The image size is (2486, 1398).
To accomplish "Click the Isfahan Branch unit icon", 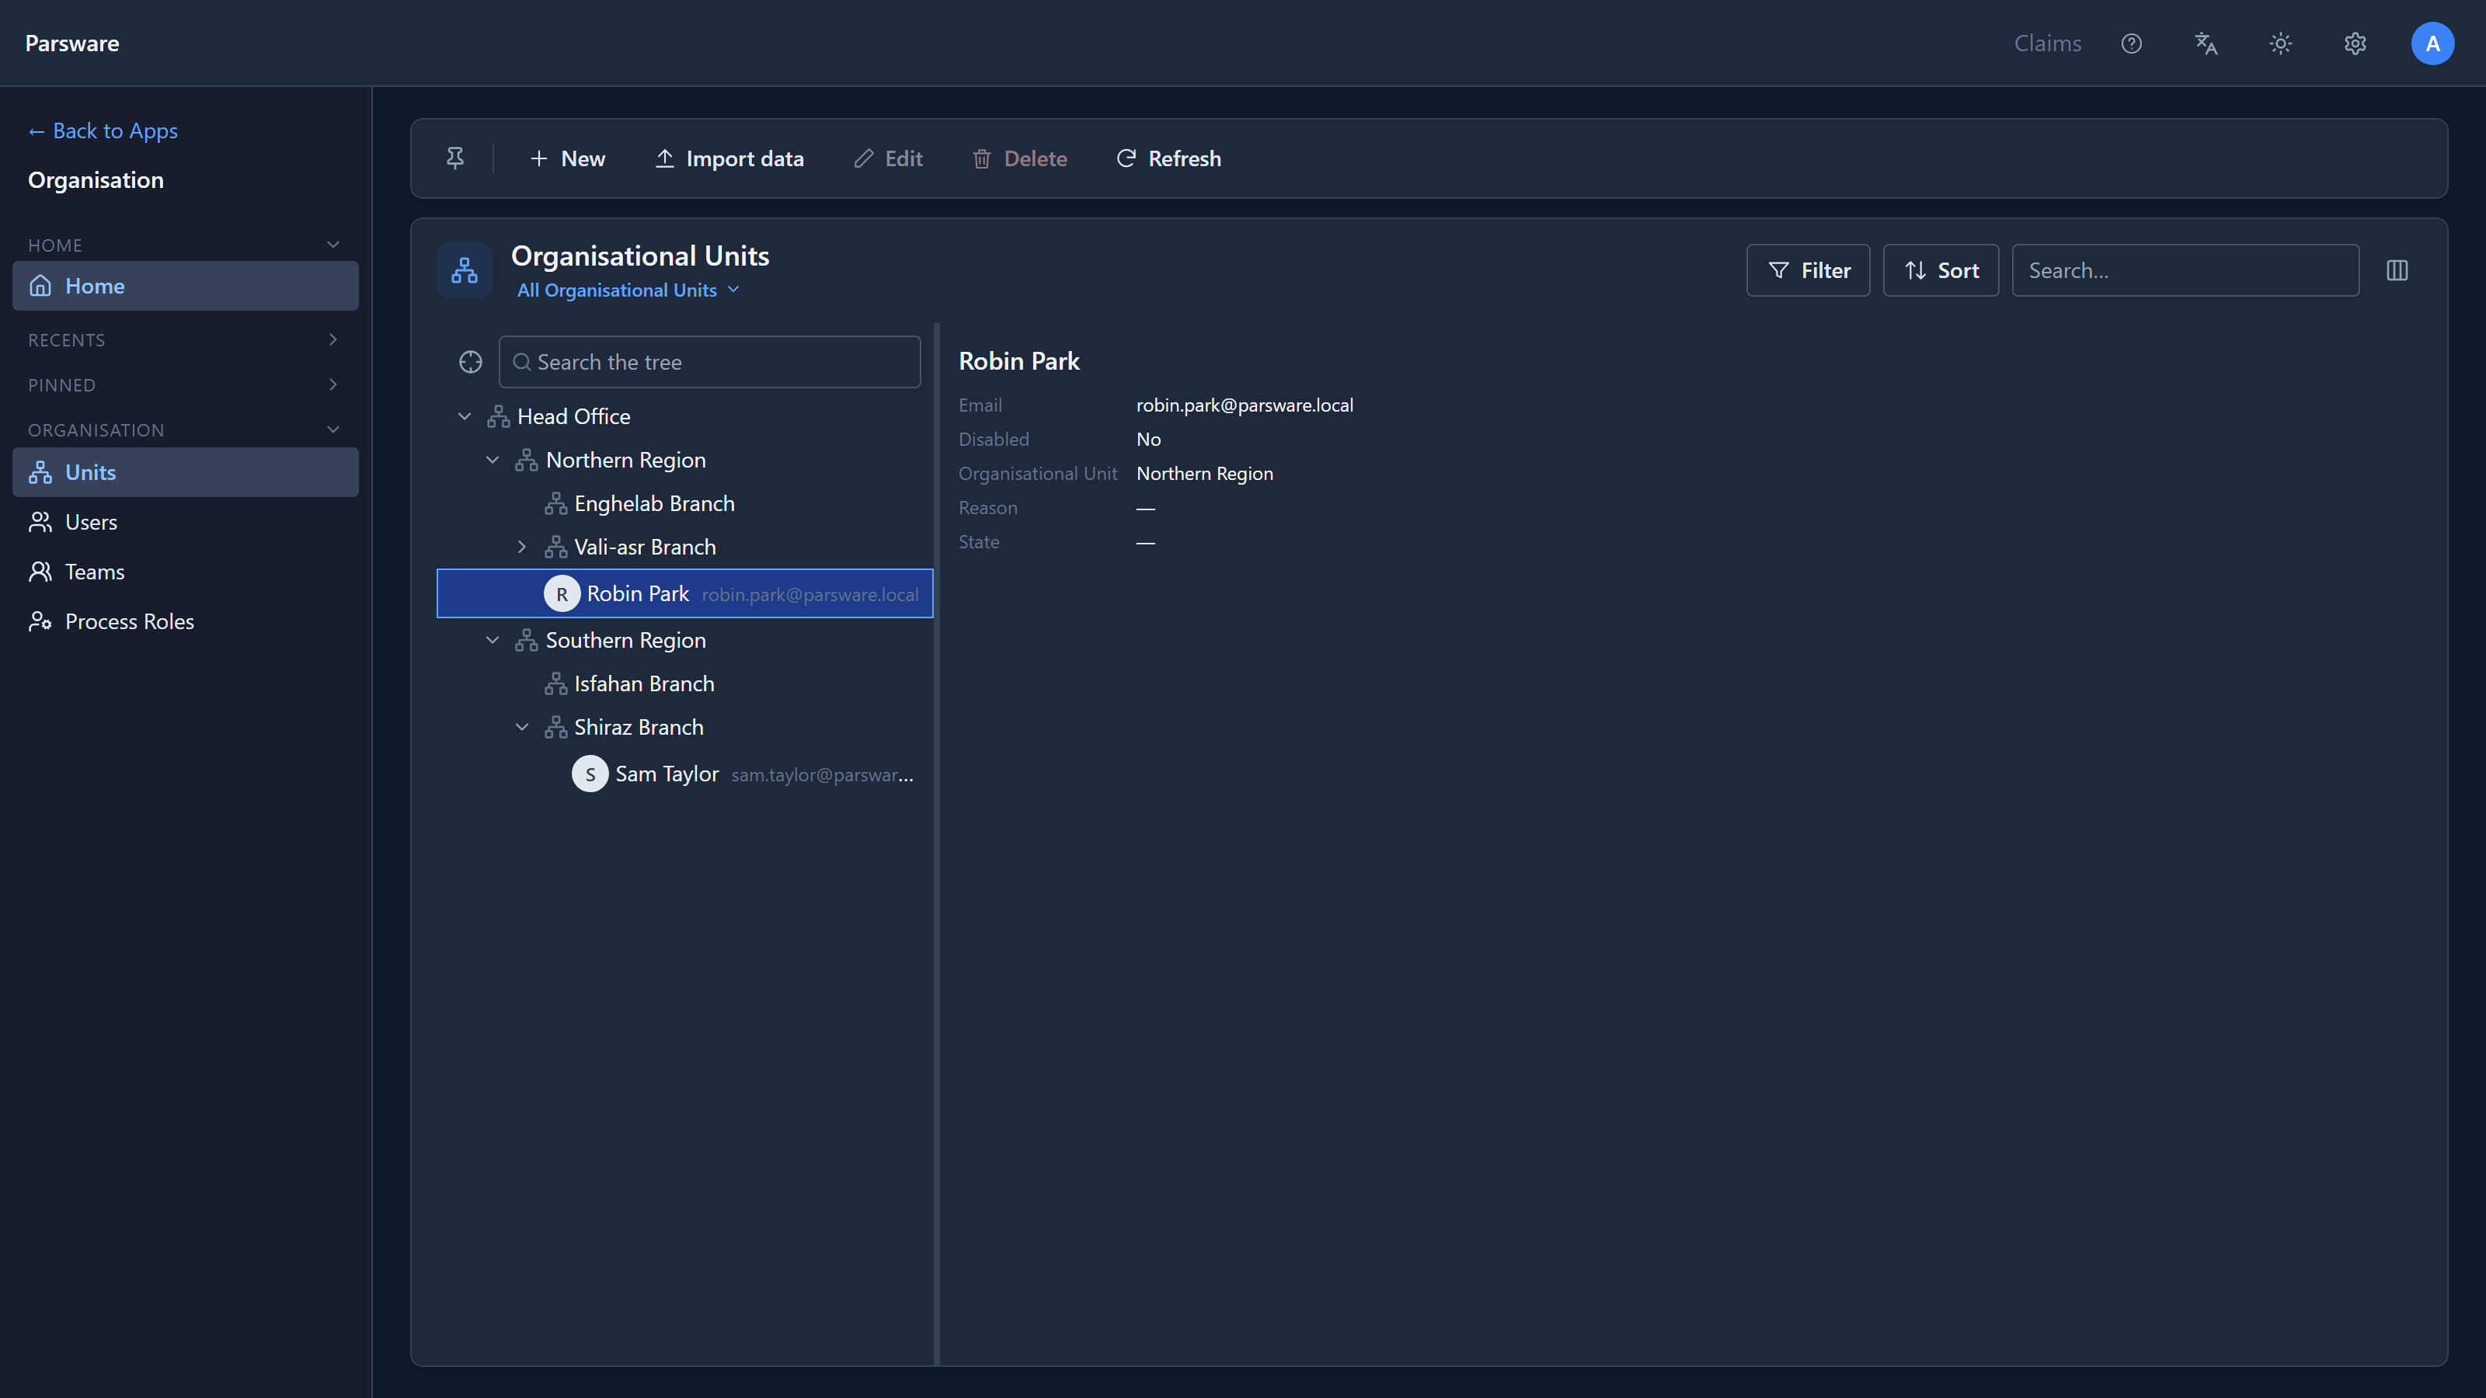I will (555, 684).
